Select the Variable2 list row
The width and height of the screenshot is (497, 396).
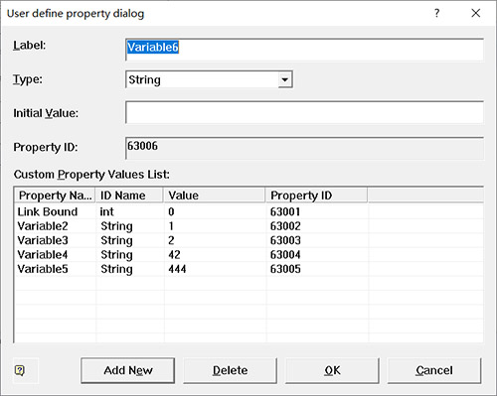coord(248,226)
